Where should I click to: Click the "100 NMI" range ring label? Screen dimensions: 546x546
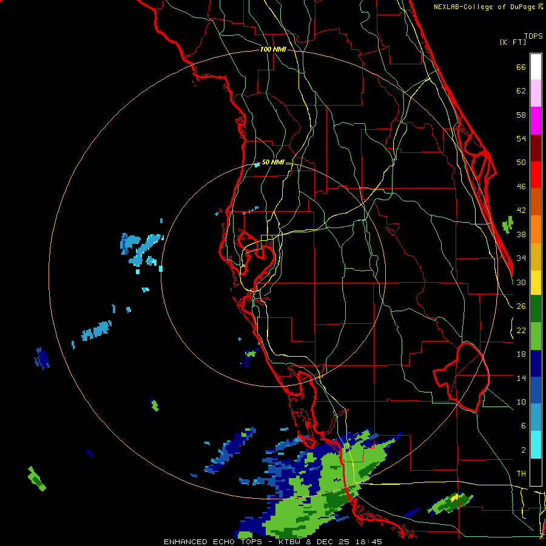coord(273,50)
